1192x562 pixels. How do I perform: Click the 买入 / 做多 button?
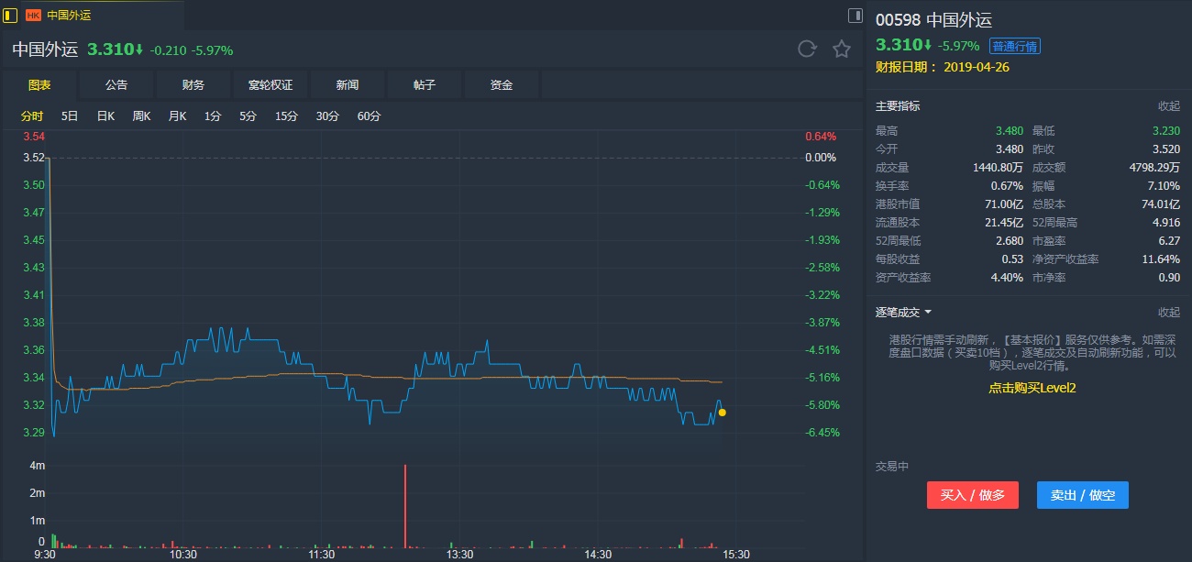click(x=973, y=495)
